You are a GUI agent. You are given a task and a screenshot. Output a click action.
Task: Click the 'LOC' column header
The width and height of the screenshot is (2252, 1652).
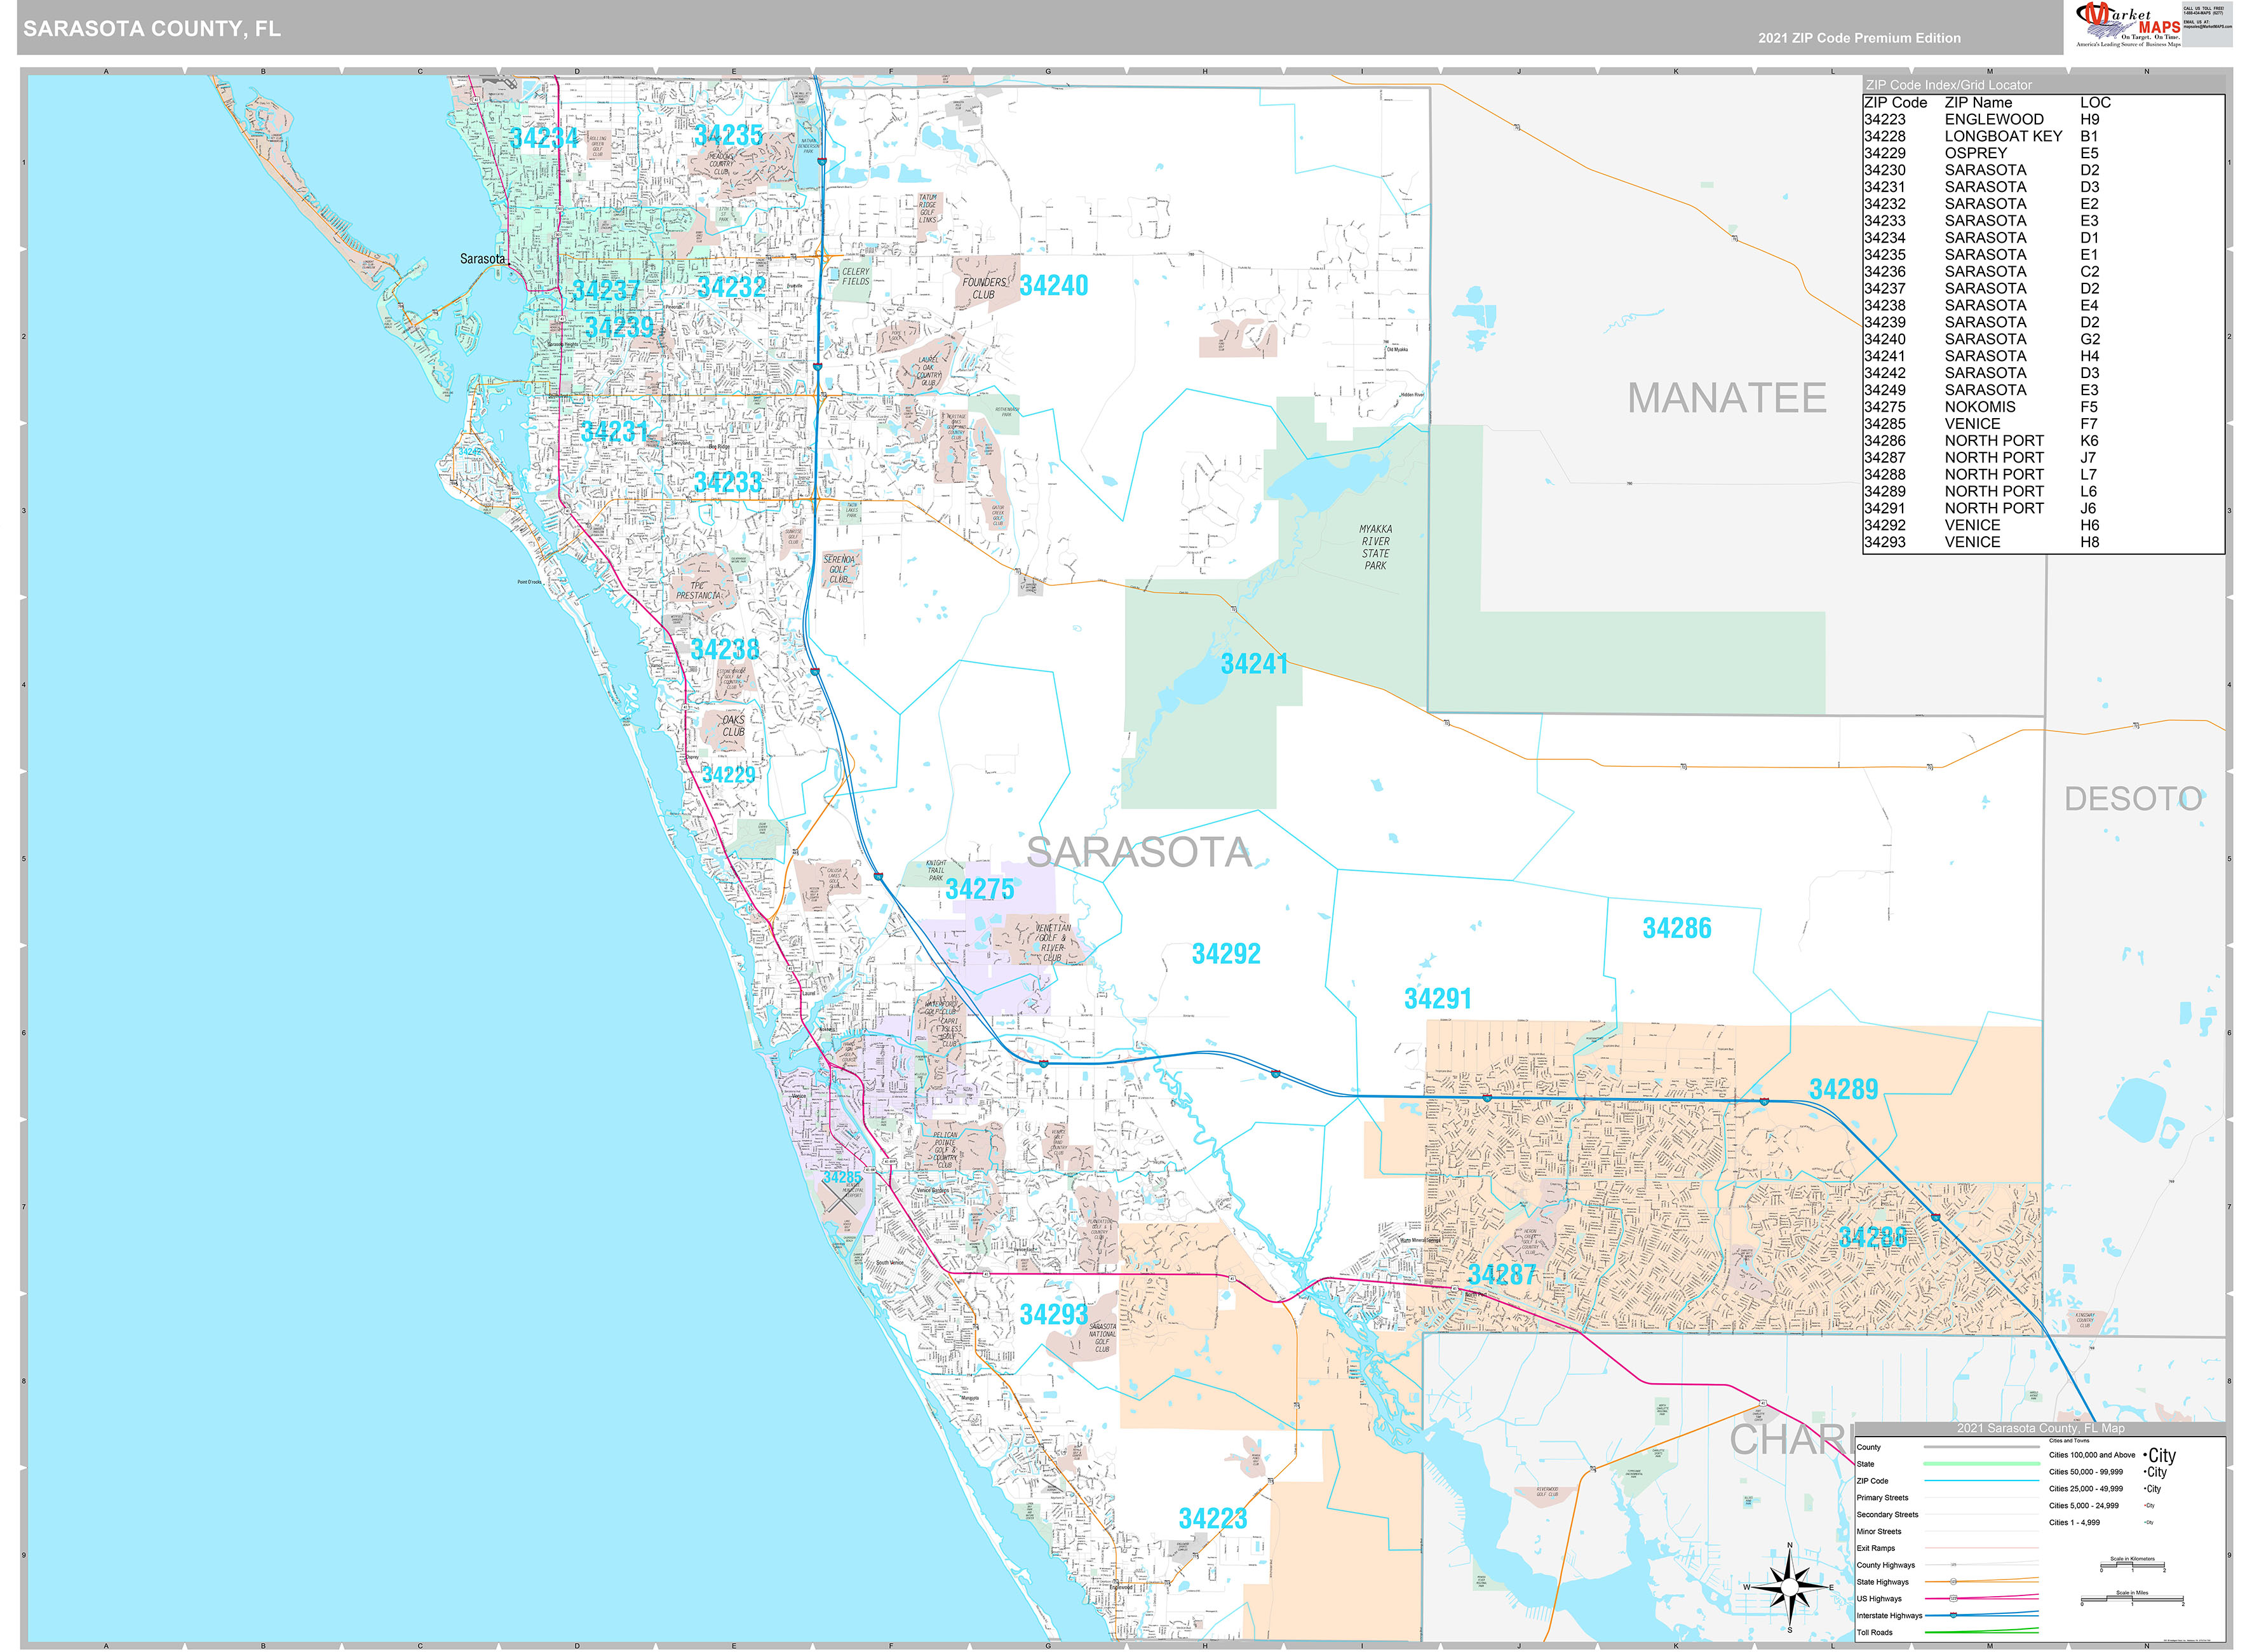(x=2095, y=102)
